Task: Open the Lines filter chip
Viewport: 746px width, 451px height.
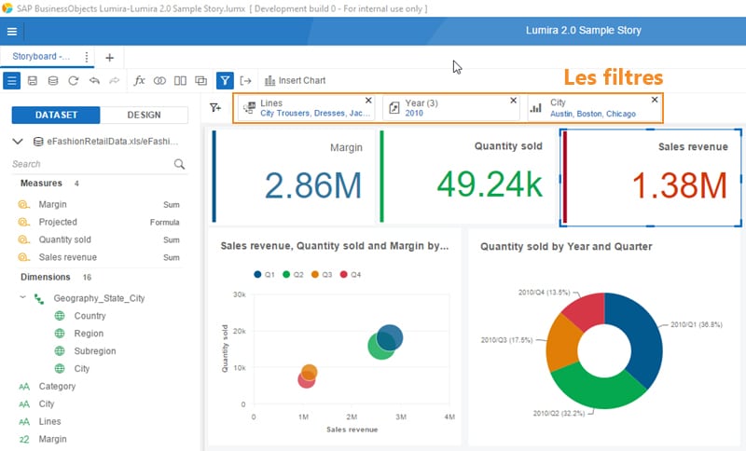Action: [306, 108]
